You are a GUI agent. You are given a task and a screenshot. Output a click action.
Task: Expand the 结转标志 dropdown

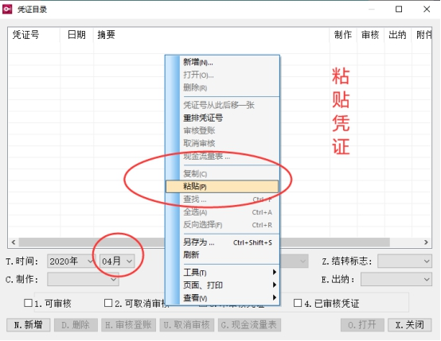pos(404,262)
